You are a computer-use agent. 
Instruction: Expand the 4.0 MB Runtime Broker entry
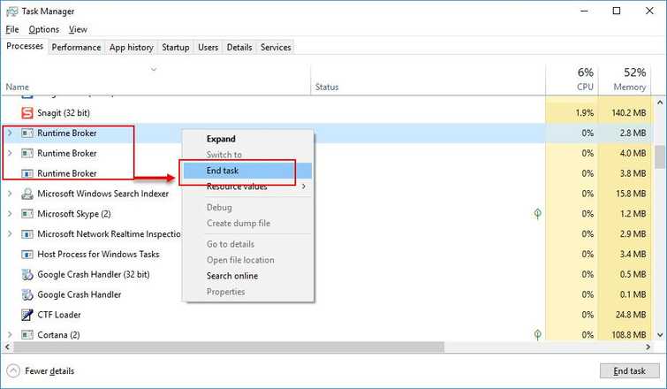click(10, 153)
